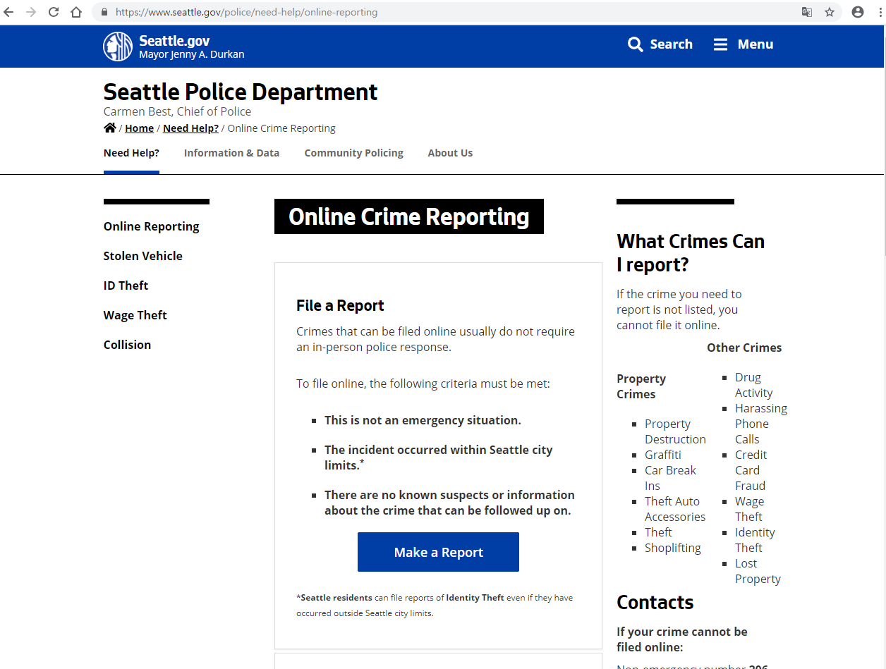Click the Make a Report button
Image resolution: width=886 pixels, height=669 pixels.
point(438,552)
